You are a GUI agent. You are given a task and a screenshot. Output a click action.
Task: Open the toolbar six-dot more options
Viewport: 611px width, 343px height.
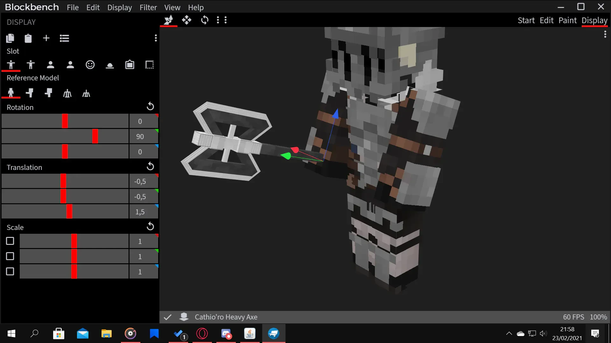(x=222, y=20)
